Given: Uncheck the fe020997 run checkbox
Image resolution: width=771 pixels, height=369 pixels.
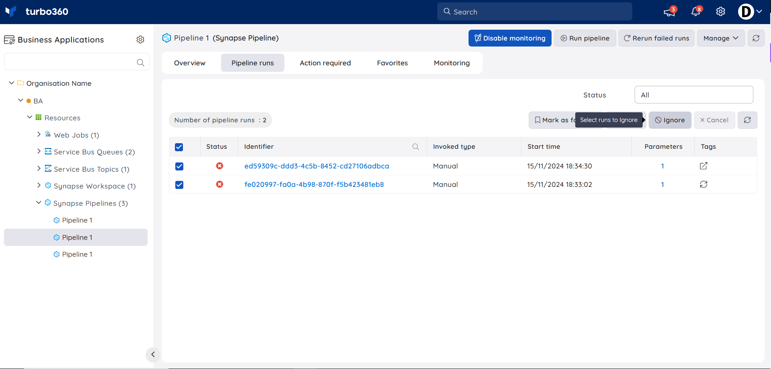Looking at the screenshot, I should pos(179,184).
